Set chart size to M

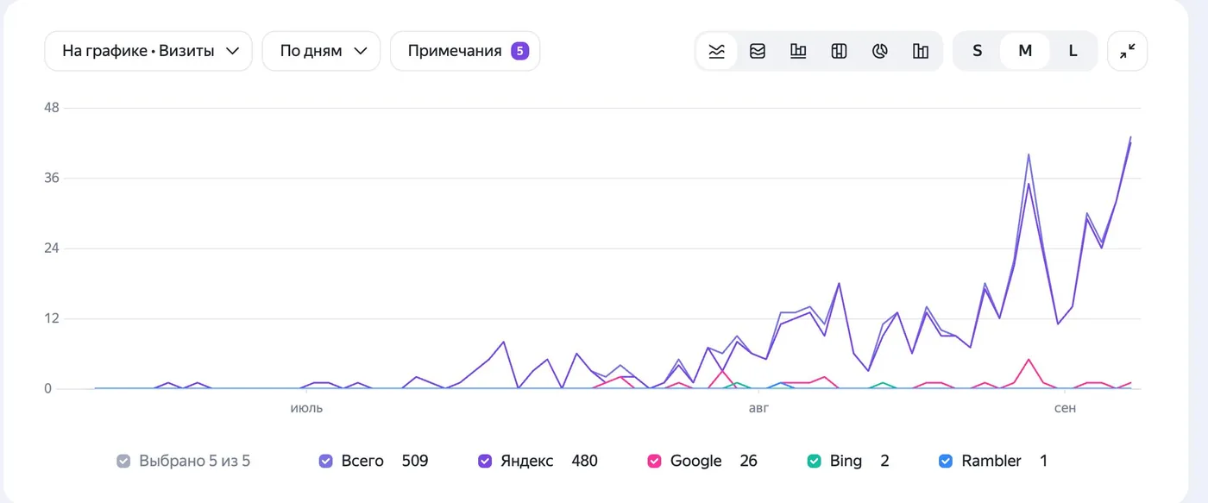tap(1025, 51)
